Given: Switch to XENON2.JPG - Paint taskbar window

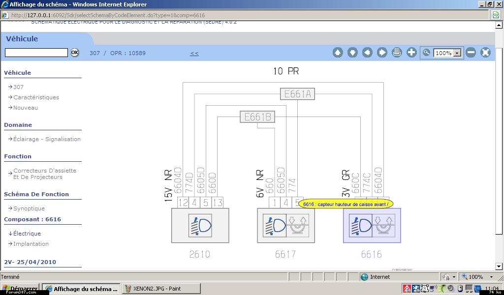Looking at the screenshot, I should click(161, 289).
